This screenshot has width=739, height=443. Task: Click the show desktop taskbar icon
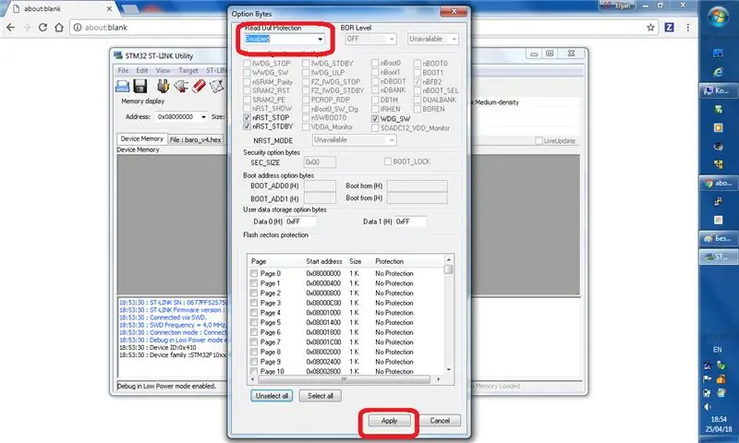(x=719, y=54)
